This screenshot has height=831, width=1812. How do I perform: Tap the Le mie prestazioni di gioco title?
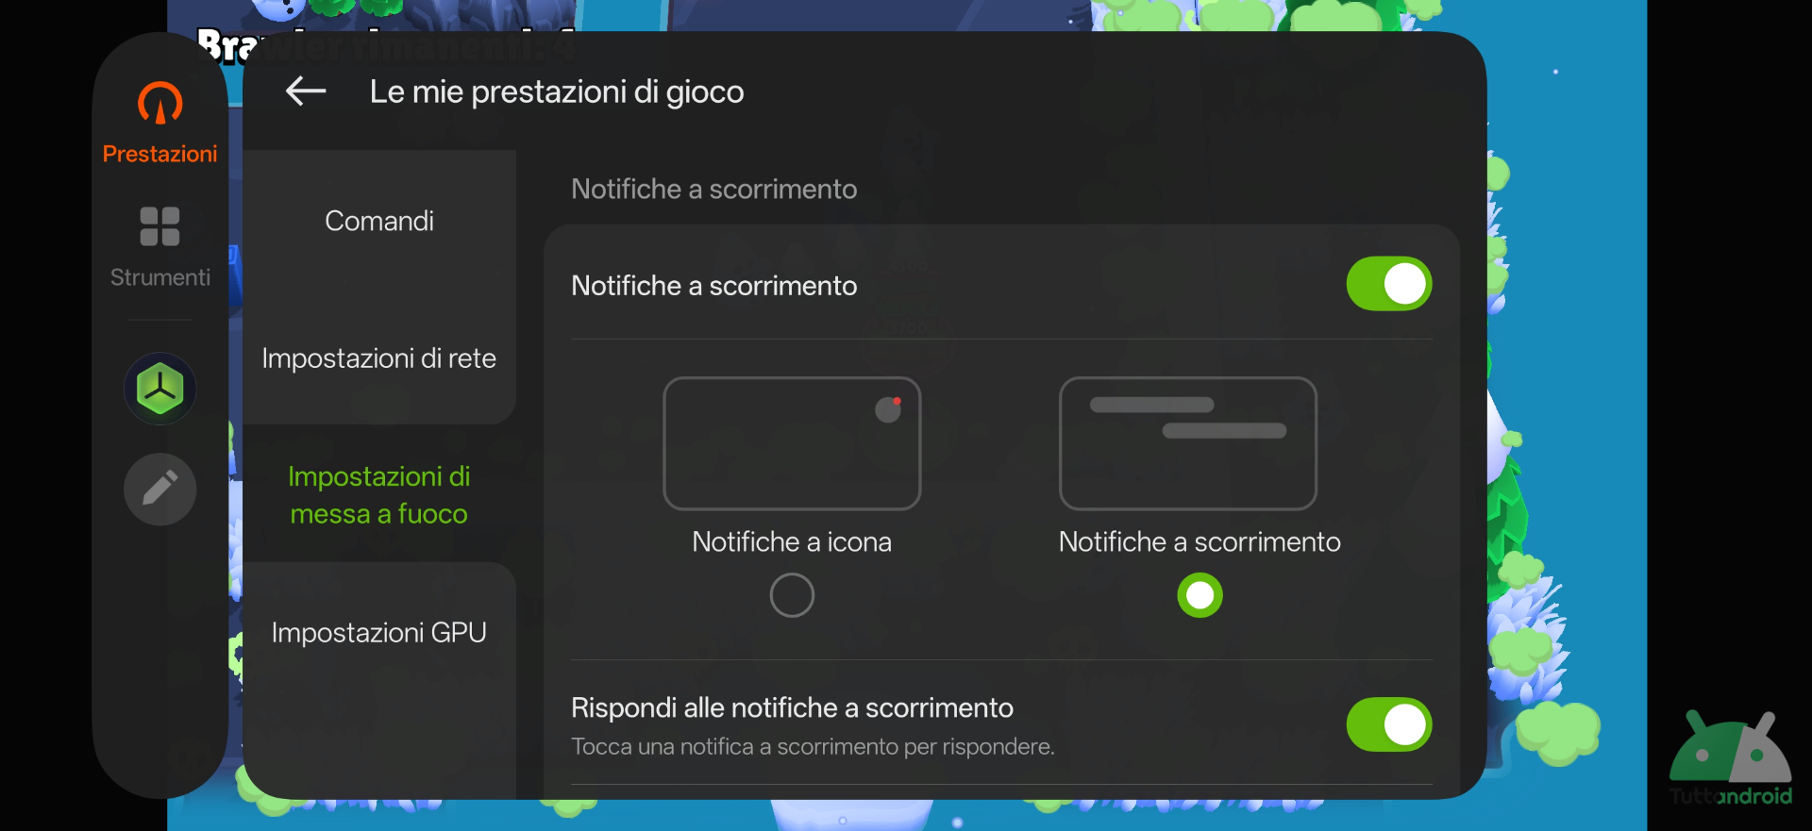[557, 91]
